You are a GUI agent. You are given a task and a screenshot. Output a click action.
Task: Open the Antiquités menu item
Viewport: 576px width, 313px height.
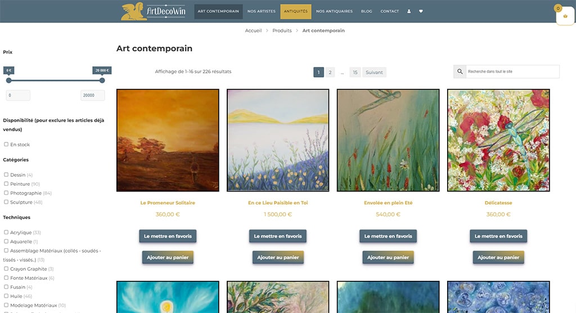296,11
